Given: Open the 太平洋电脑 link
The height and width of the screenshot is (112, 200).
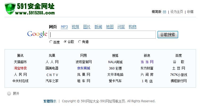Looking at the screenshot, I should (x=115, y=75).
